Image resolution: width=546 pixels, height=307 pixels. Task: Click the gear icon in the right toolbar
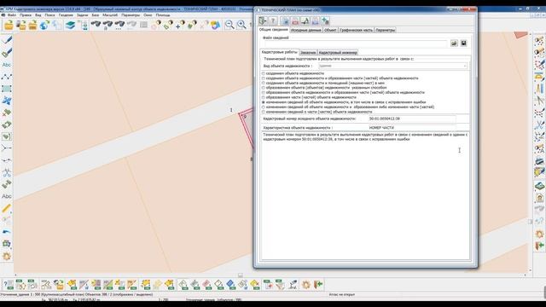[539, 234]
